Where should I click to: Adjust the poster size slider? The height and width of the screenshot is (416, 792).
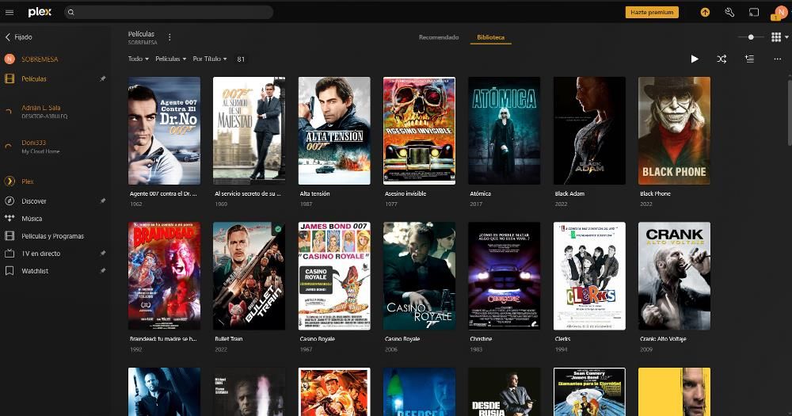(x=751, y=37)
